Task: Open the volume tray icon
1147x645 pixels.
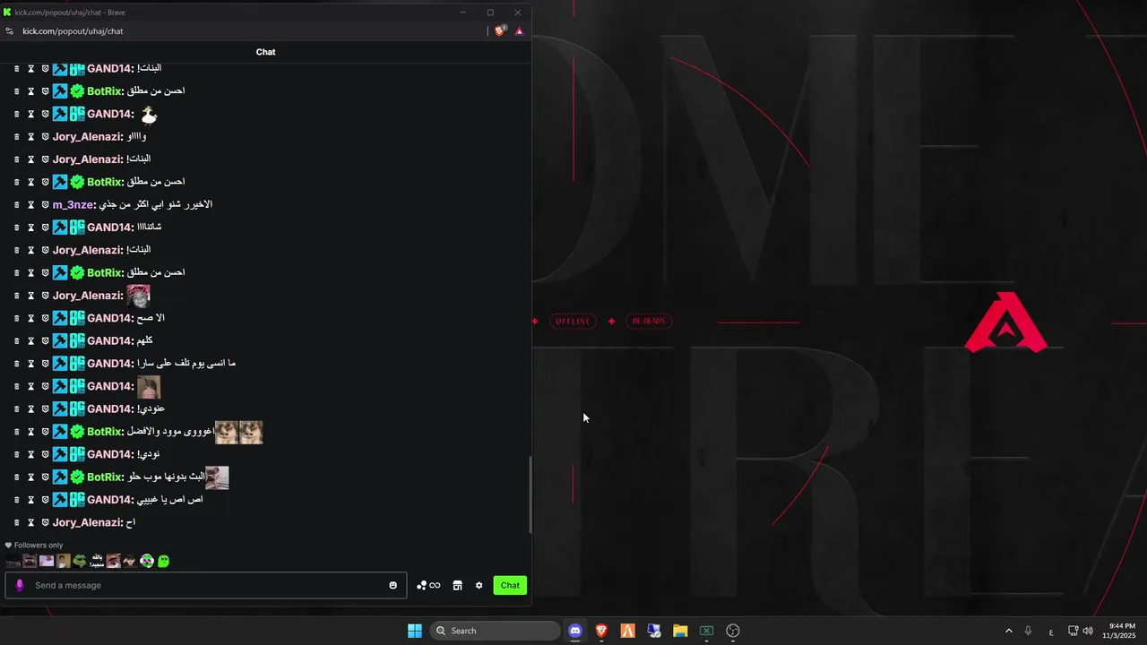Action: pyautogui.click(x=1088, y=631)
